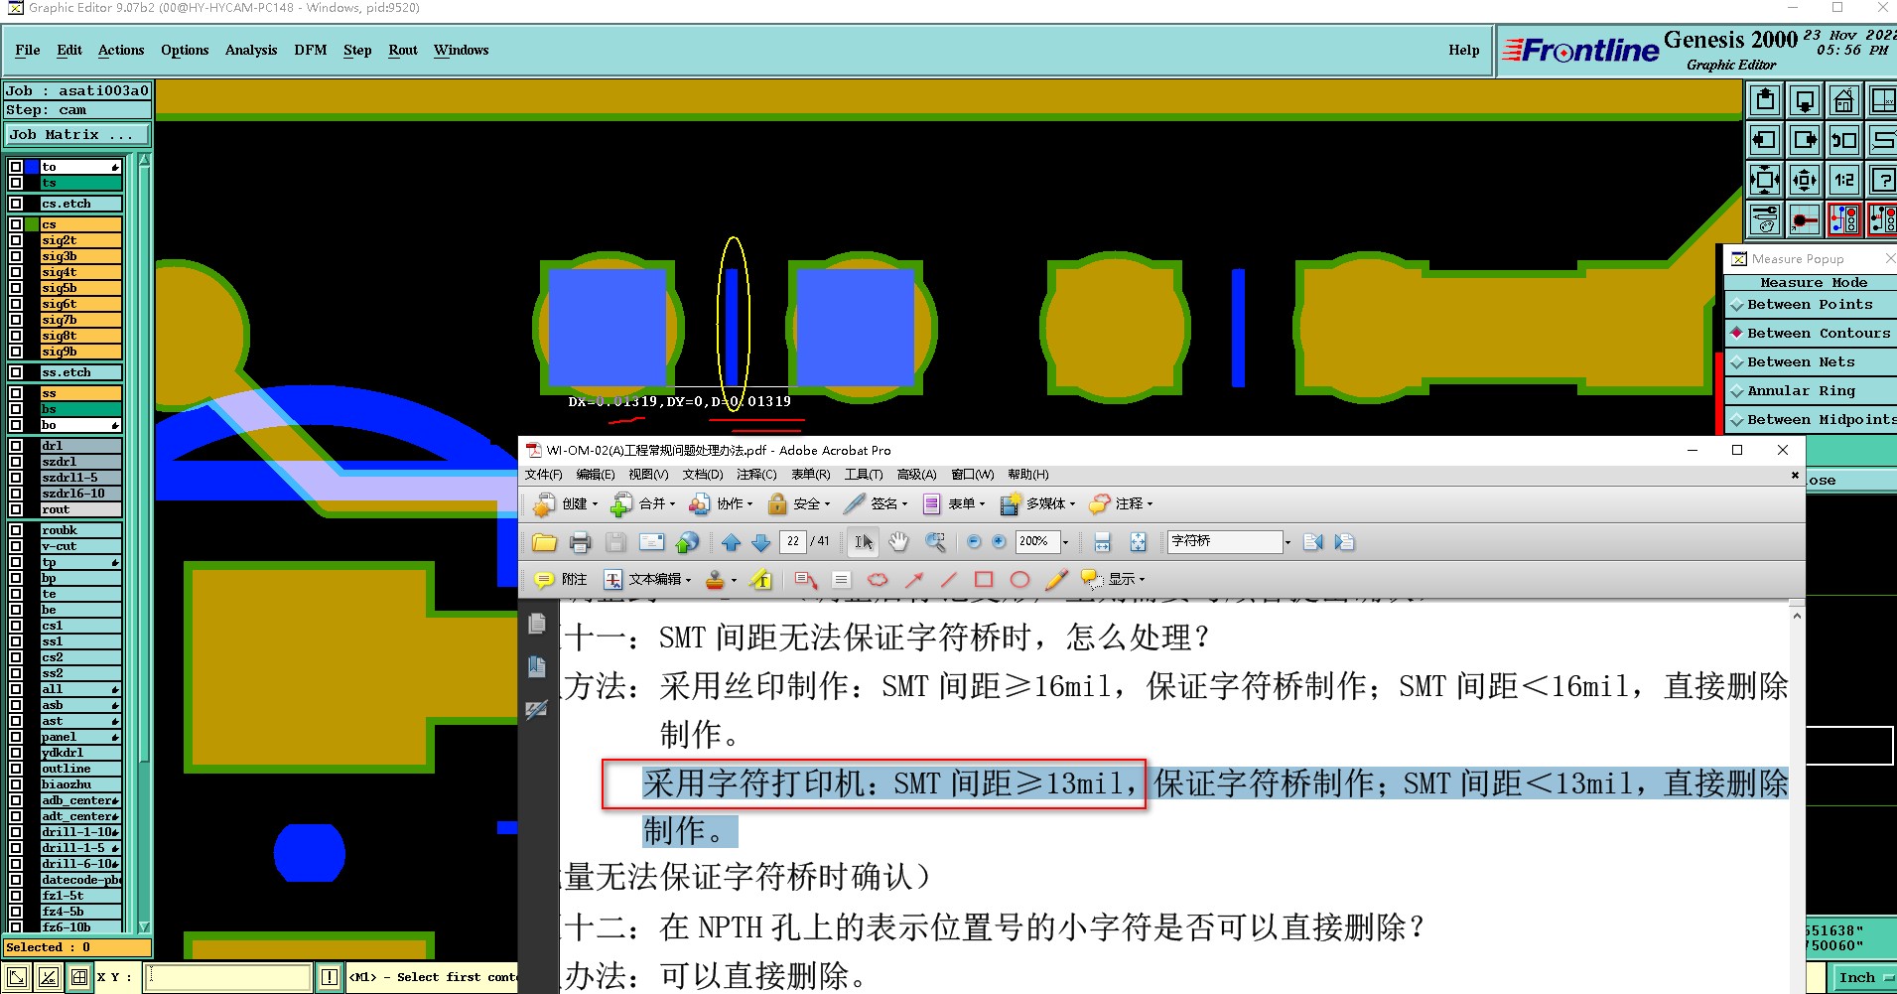
Task: Click the pan left view icon
Action: coord(1765,139)
